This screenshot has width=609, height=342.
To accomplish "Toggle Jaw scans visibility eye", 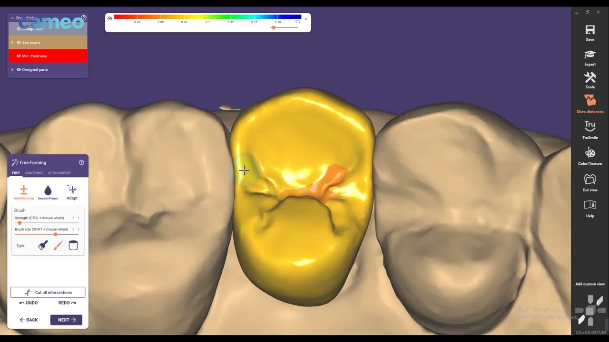I will pyautogui.click(x=19, y=42).
